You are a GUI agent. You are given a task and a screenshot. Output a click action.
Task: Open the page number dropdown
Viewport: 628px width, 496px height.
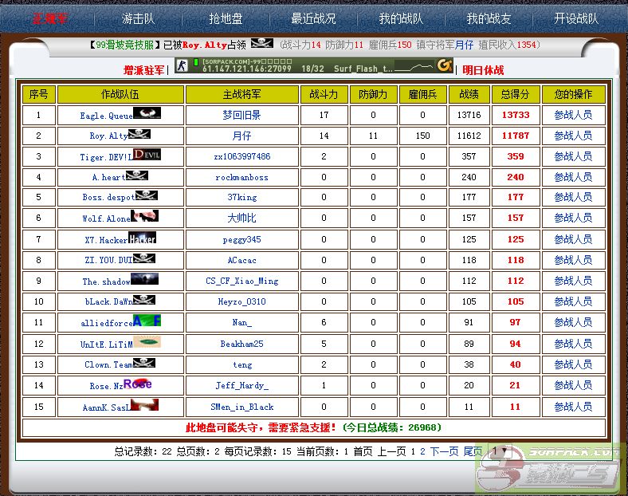coord(498,451)
